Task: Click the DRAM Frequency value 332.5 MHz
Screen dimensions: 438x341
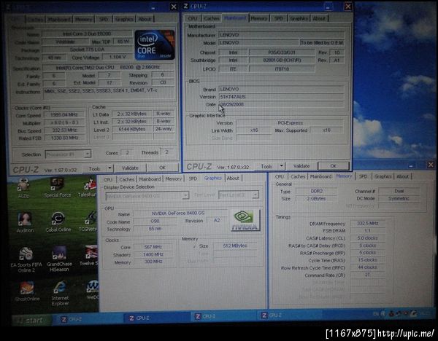Action: coord(368,224)
